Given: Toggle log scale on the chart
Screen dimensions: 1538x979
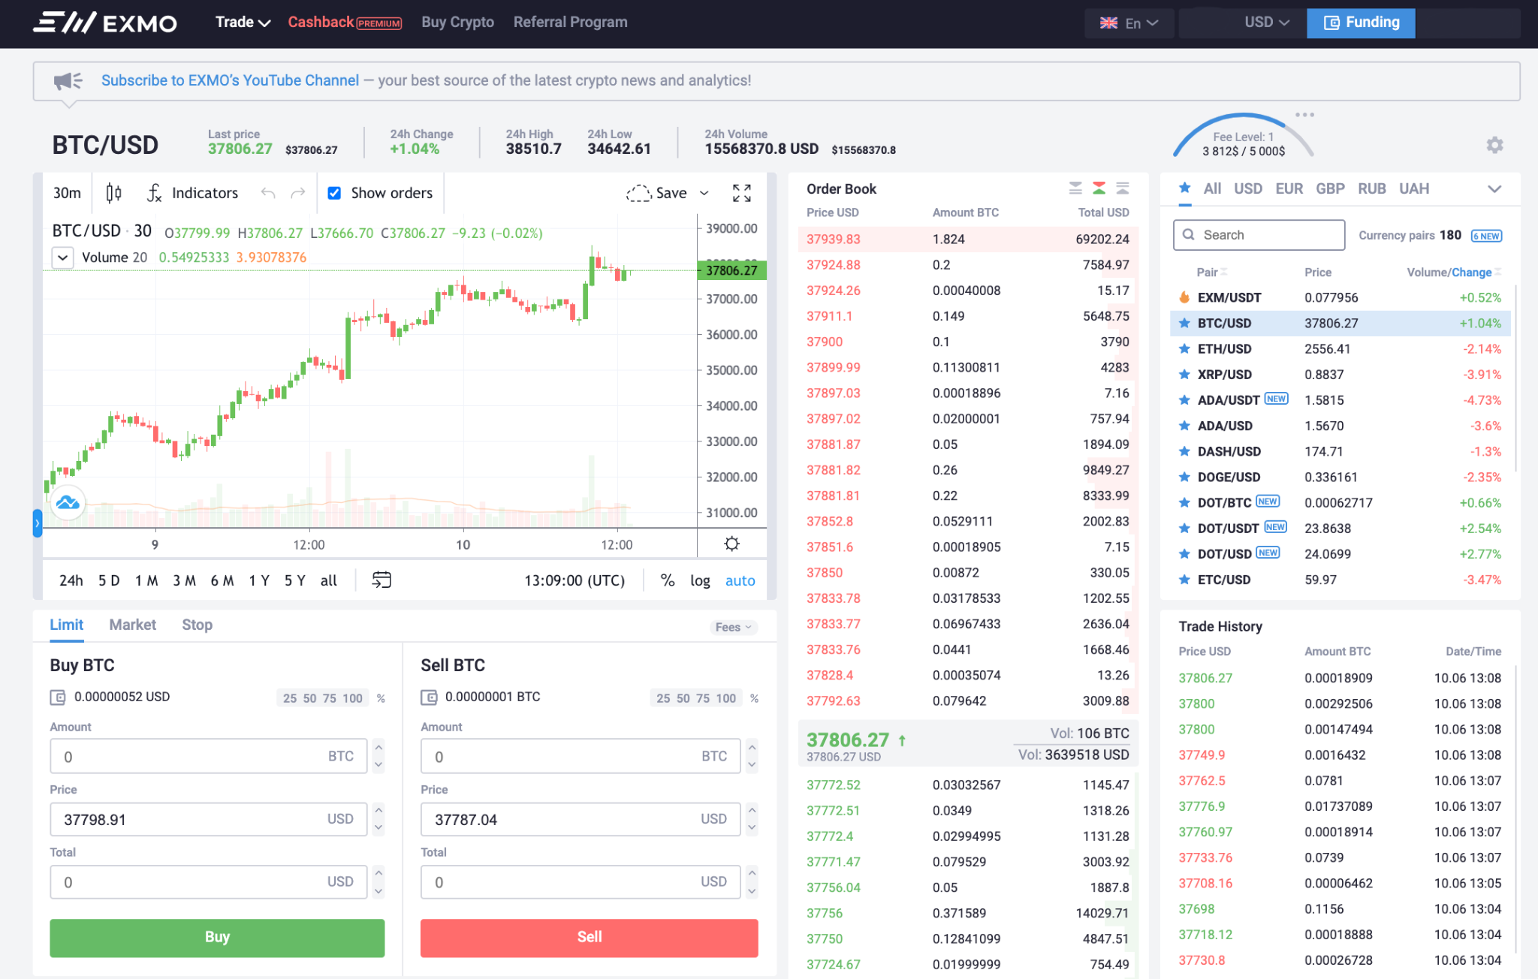Looking at the screenshot, I should click(700, 580).
